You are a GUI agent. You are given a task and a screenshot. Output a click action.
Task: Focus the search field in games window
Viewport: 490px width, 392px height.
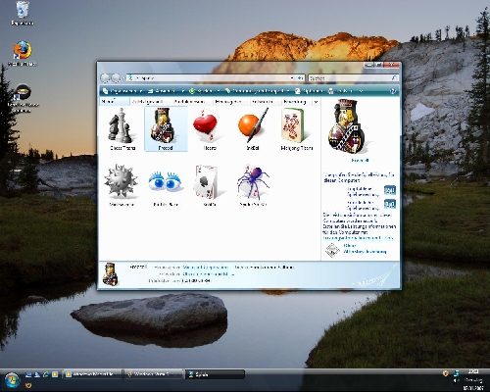point(350,78)
